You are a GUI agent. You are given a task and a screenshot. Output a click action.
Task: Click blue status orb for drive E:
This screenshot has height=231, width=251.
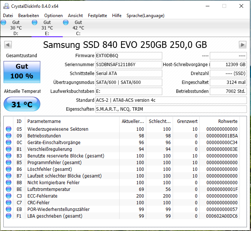click(35, 22)
